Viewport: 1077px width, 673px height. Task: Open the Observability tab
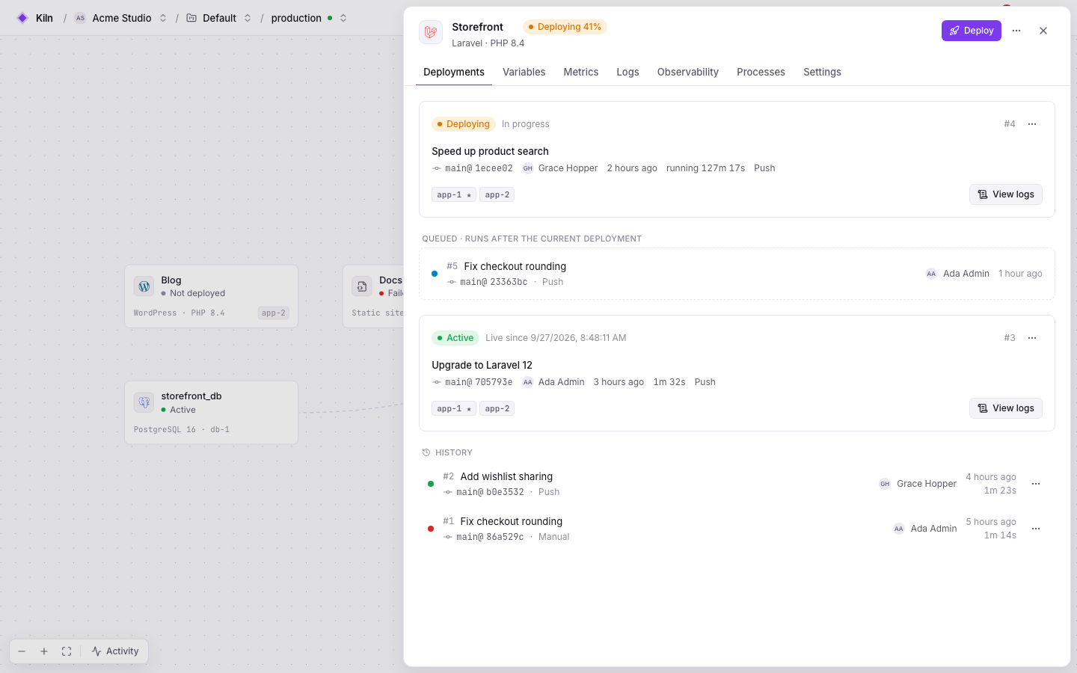pos(688,72)
